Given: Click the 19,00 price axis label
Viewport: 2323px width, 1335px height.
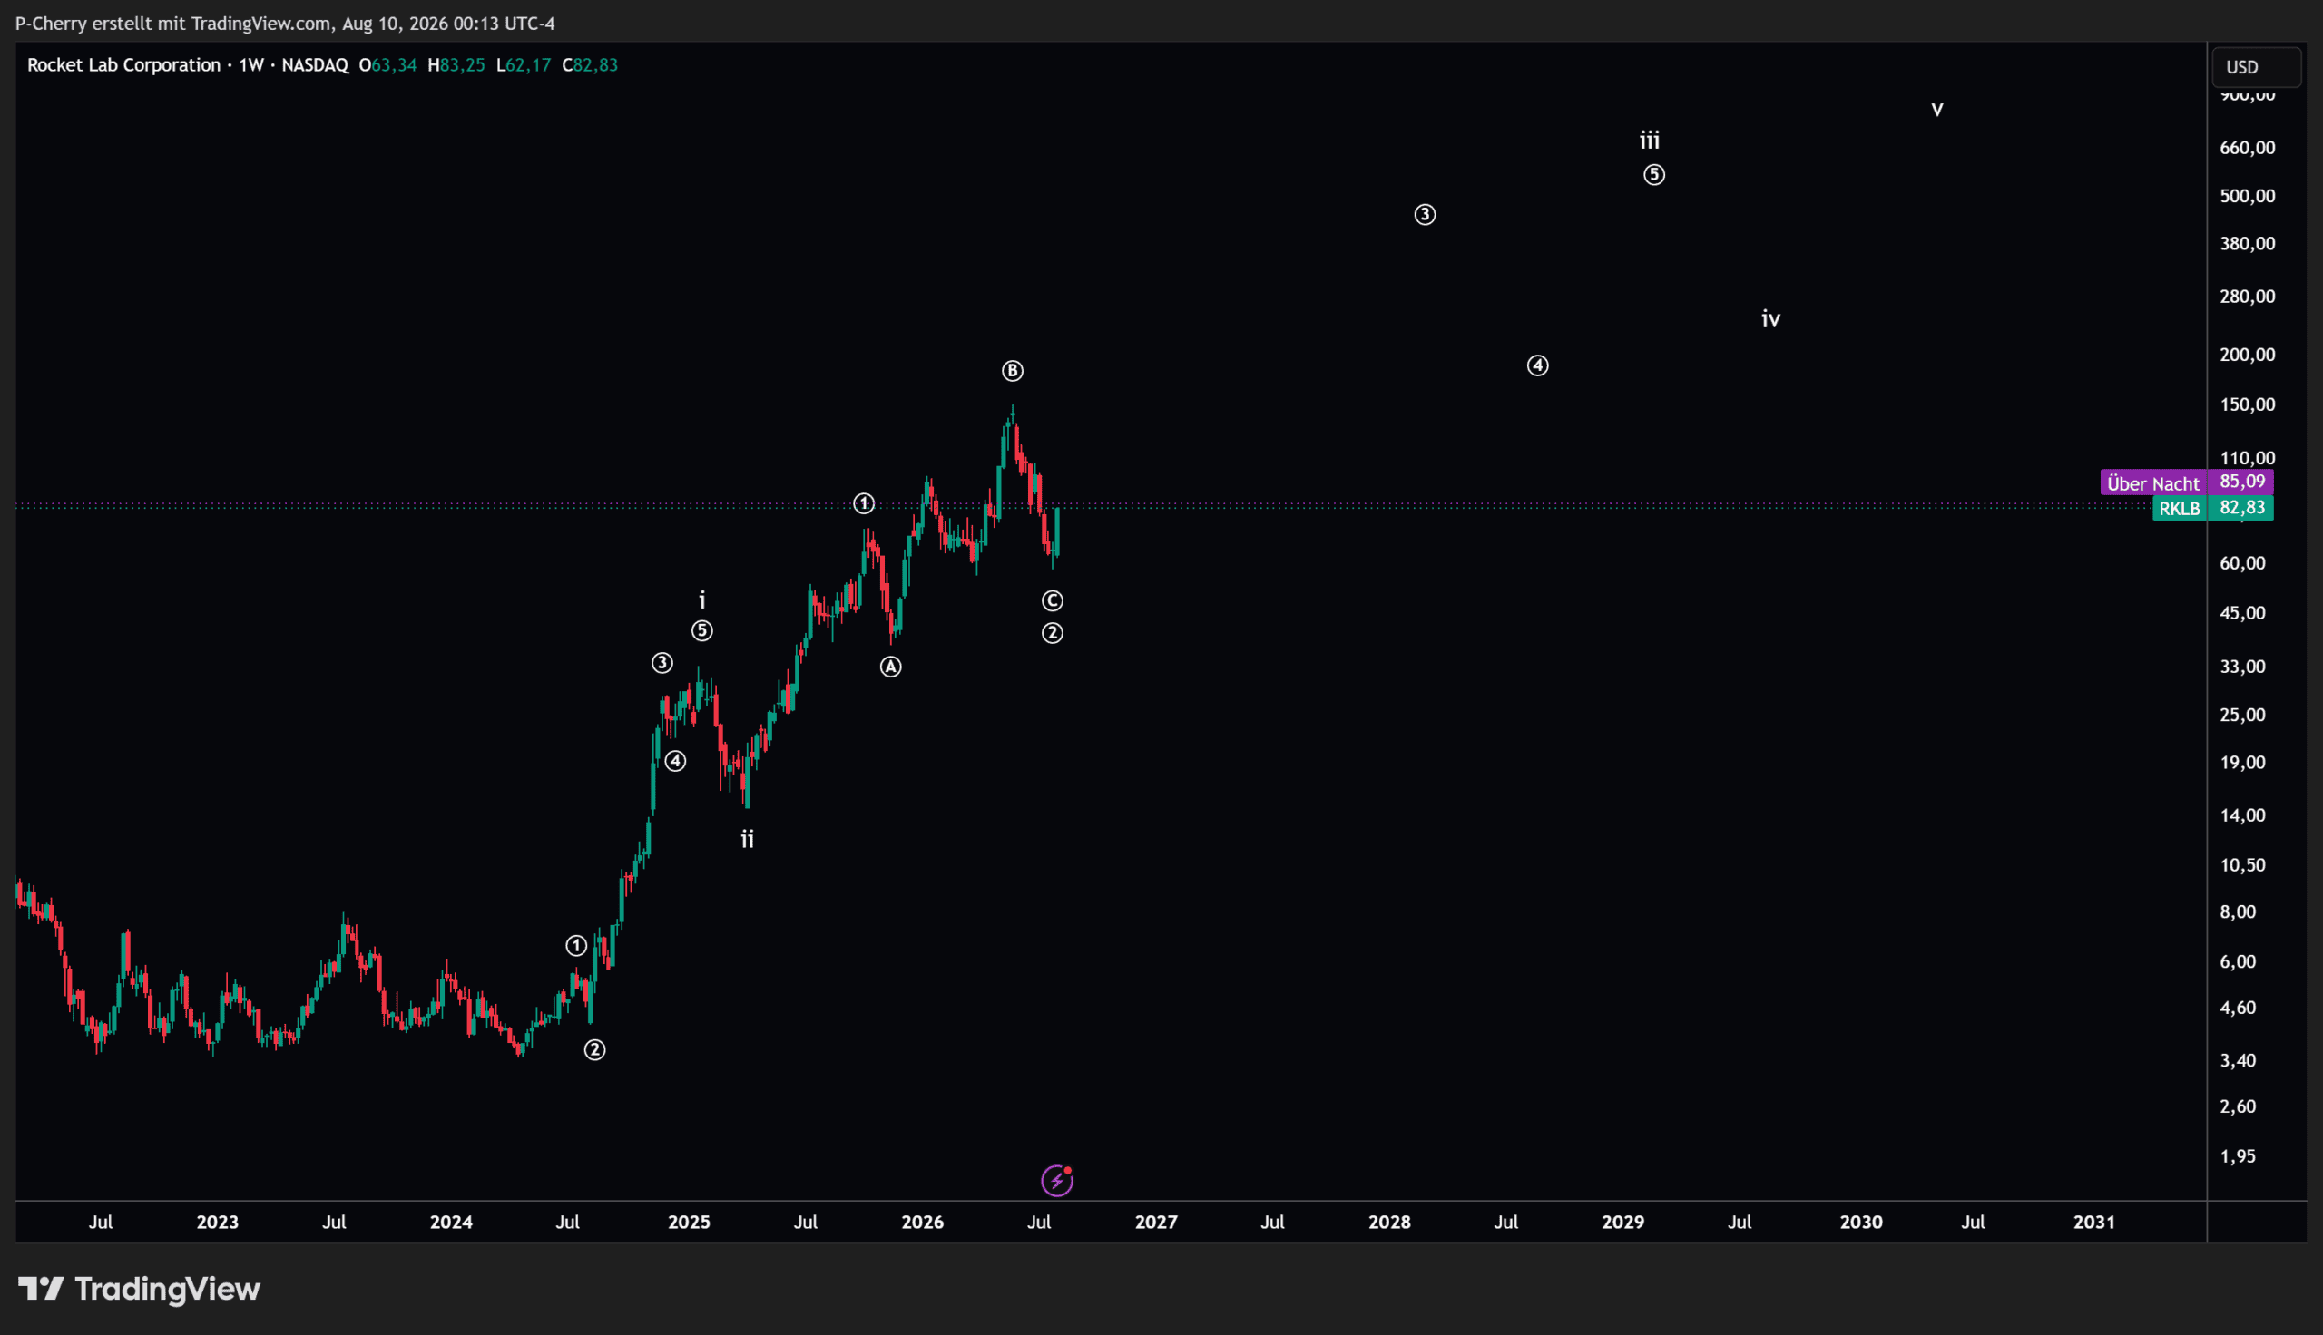Looking at the screenshot, I should tap(2242, 762).
